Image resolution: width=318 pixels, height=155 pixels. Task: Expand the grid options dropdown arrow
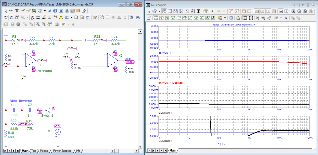(x=71, y=17)
